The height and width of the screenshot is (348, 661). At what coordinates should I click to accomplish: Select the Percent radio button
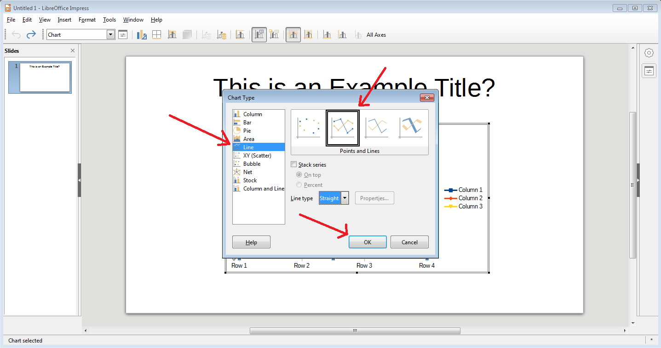point(299,185)
